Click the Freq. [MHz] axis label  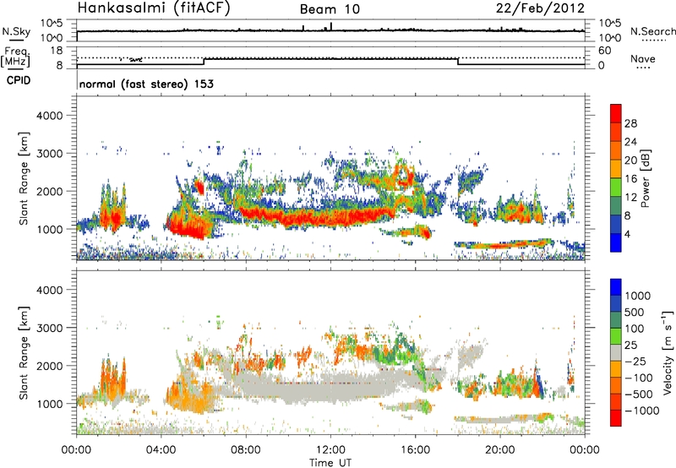[x=15, y=57]
